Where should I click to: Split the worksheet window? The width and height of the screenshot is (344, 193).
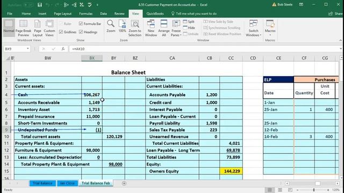(x=189, y=21)
